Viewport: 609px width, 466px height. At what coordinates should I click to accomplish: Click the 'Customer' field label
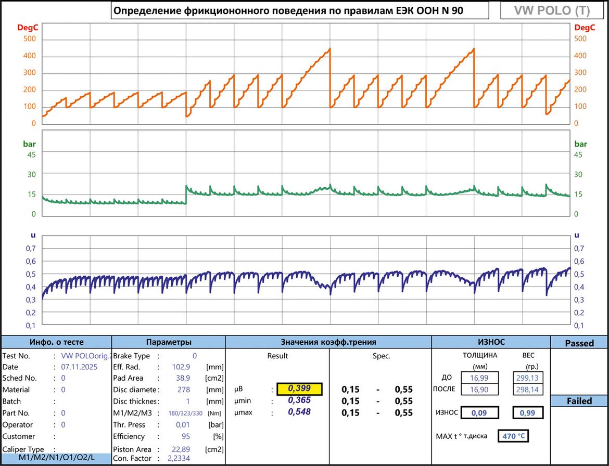tap(19, 436)
